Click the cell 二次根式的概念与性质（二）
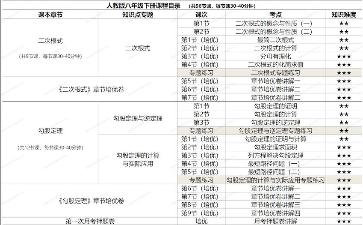The width and height of the screenshot is (363, 225). (275, 32)
